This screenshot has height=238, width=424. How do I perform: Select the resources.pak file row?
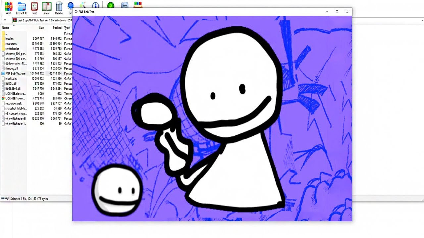(x=36, y=103)
